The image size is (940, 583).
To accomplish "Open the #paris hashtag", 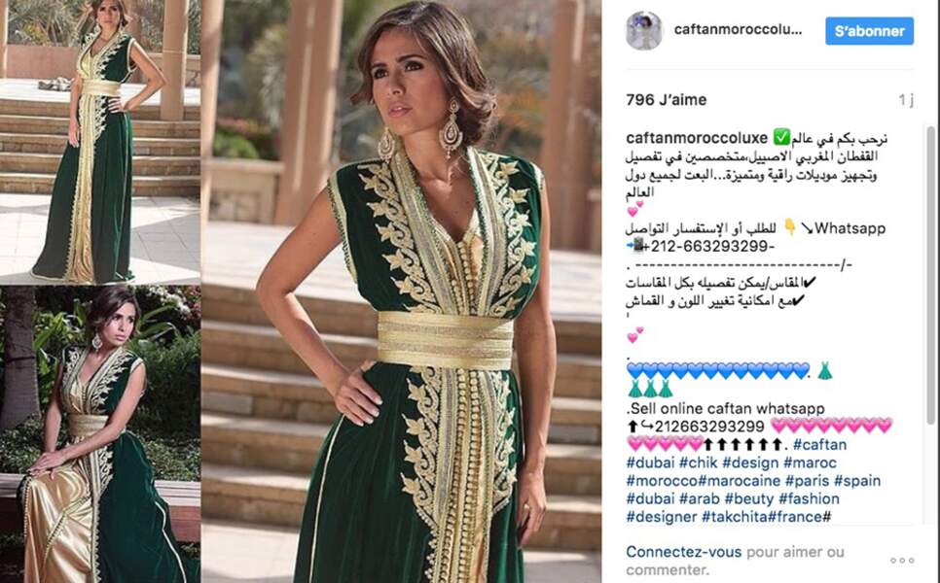I will tap(807, 481).
